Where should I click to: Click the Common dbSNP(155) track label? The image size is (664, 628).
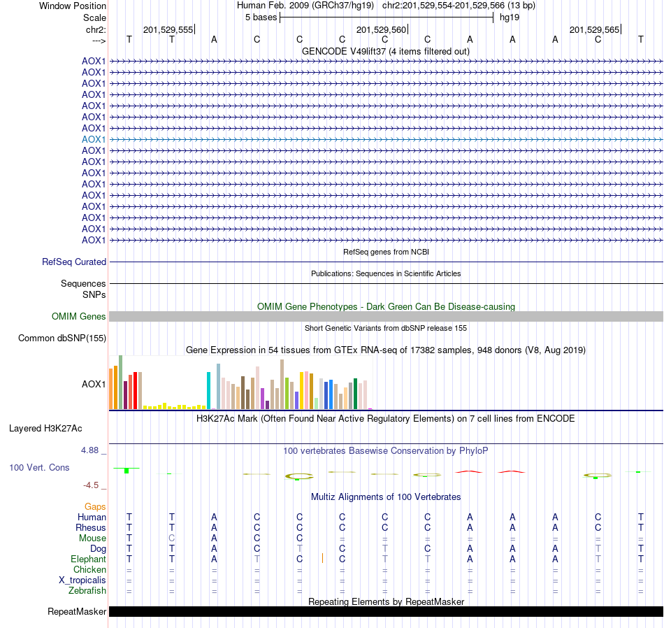pyautogui.click(x=62, y=338)
